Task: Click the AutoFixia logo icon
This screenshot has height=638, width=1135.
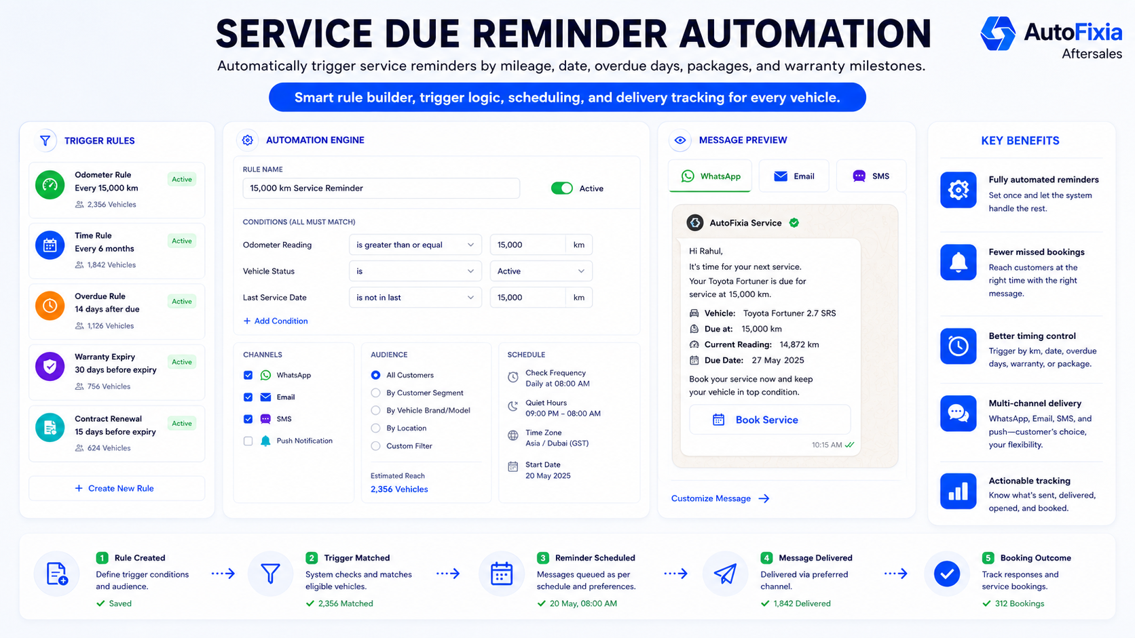Action: point(998,33)
